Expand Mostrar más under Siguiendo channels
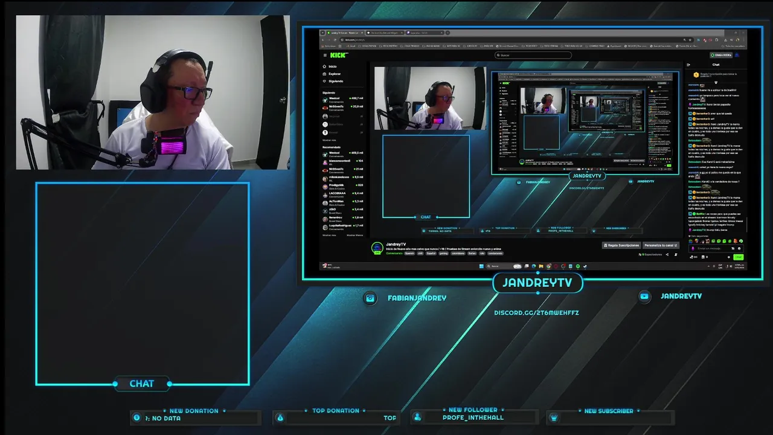The width and height of the screenshot is (773, 435). coord(329,140)
